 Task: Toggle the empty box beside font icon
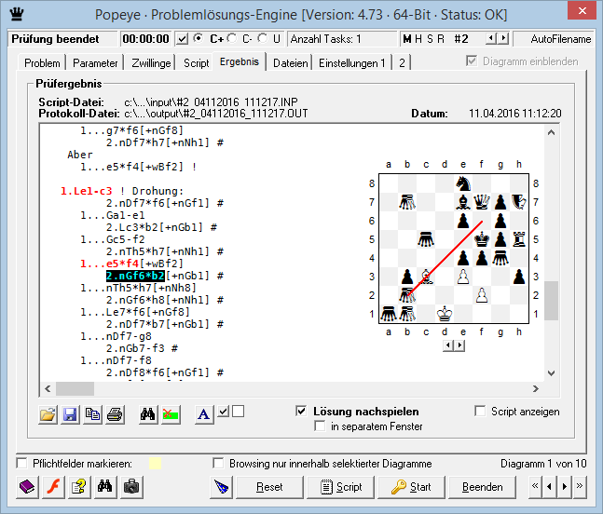238,412
